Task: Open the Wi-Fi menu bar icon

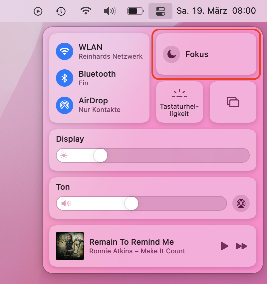Action: point(86,11)
